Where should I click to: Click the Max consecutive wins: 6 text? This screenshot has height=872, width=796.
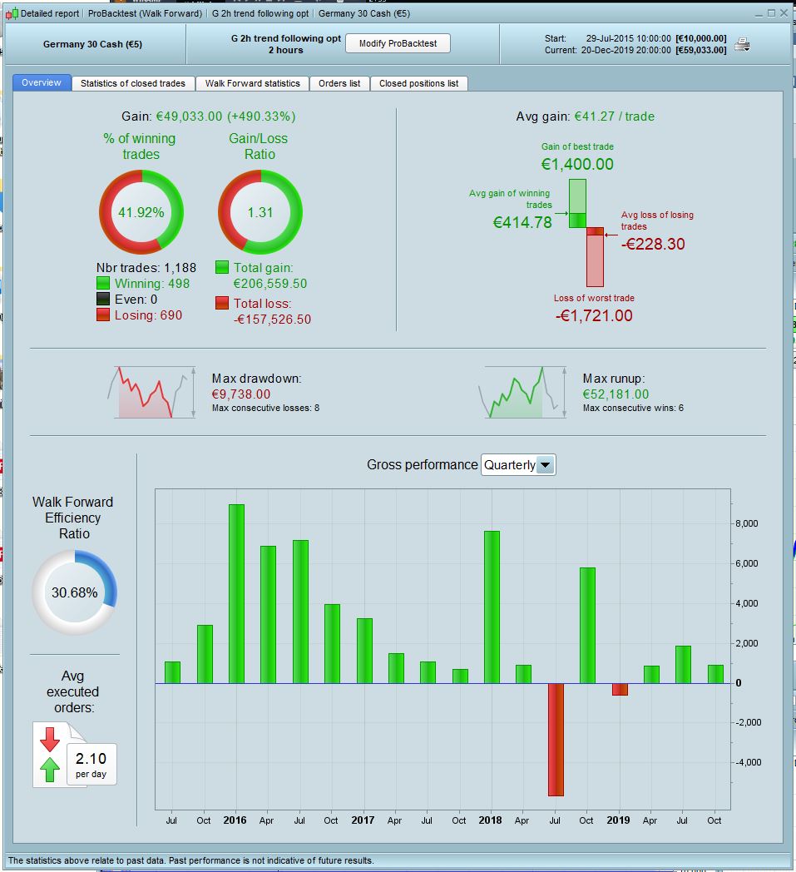633,409
